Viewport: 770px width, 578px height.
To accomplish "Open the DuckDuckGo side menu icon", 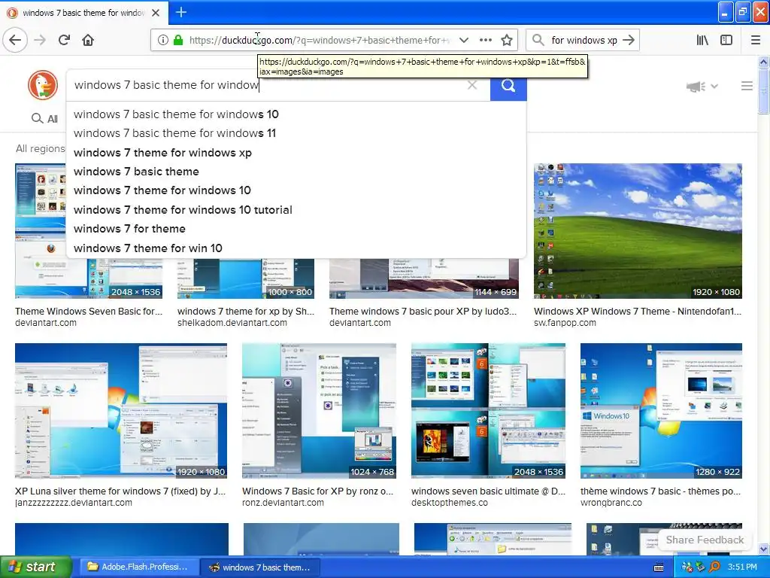I will [x=747, y=86].
